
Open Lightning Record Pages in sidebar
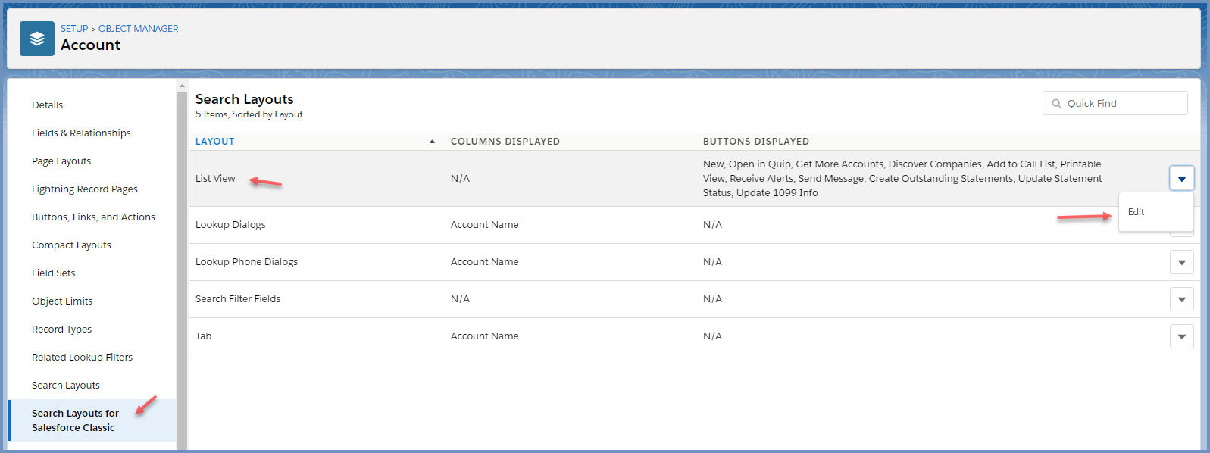[85, 189]
